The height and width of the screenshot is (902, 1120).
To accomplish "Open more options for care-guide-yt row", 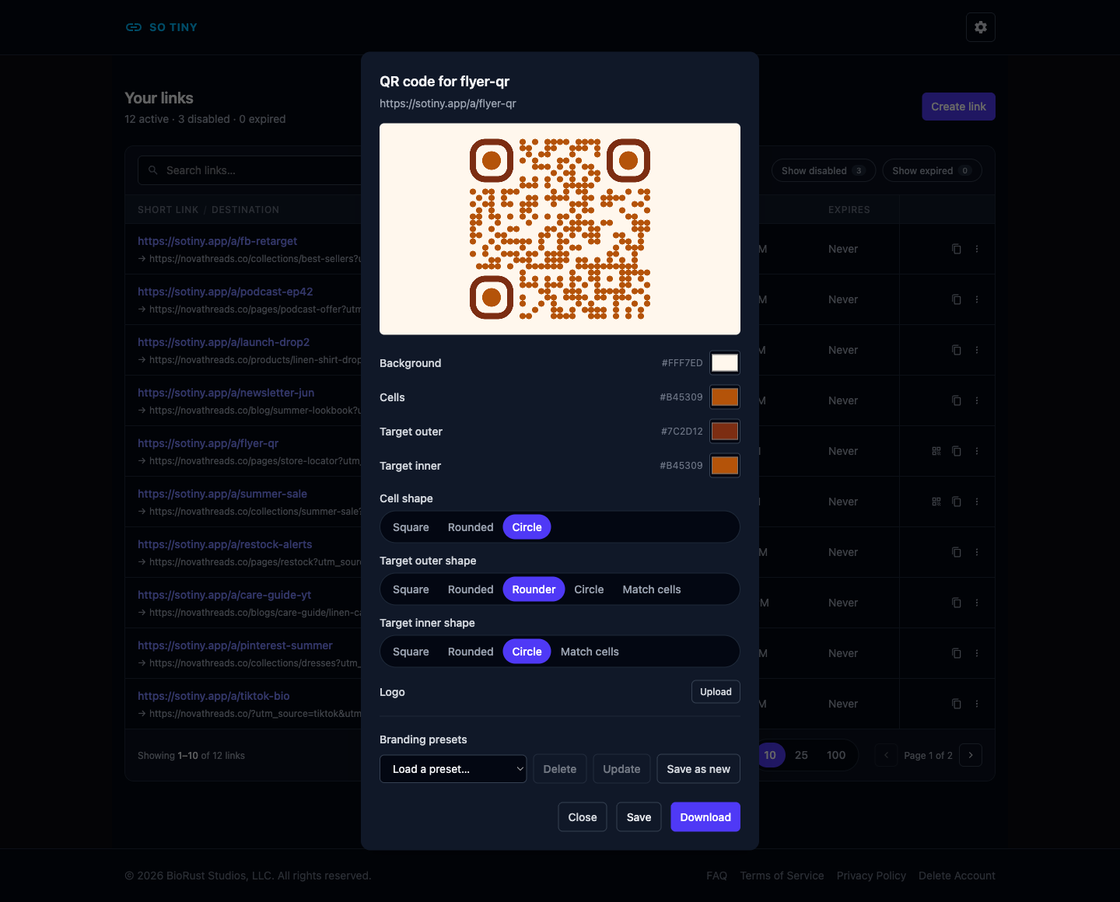I will [x=977, y=603].
